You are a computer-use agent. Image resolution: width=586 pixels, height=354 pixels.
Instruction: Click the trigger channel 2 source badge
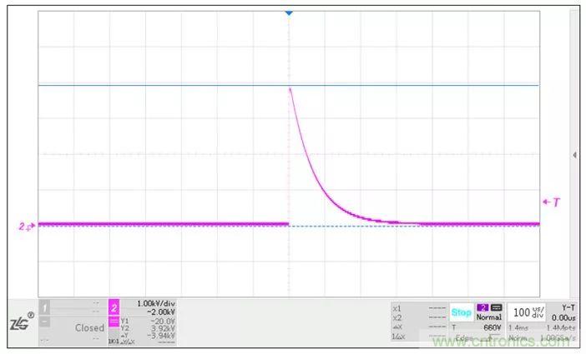pos(482,307)
